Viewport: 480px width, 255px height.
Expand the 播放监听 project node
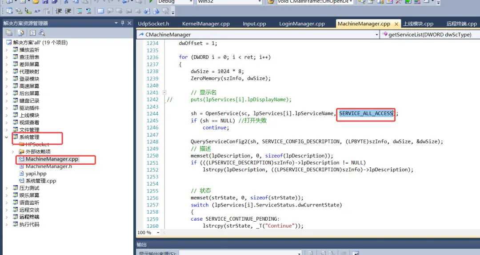(x=6, y=50)
